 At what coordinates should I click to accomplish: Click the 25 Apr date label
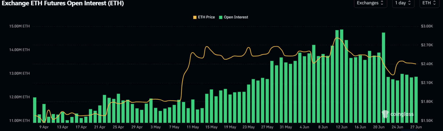point(118,127)
